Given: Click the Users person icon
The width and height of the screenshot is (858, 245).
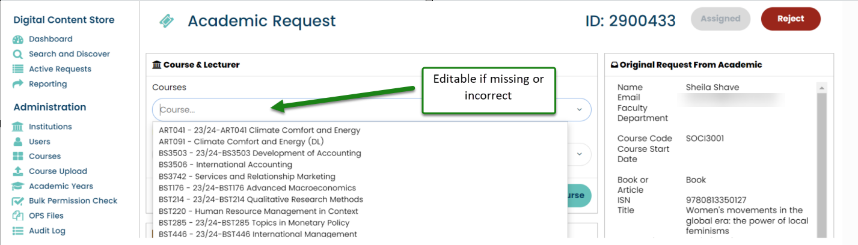Looking at the screenshot, I should tap(17, 142).
